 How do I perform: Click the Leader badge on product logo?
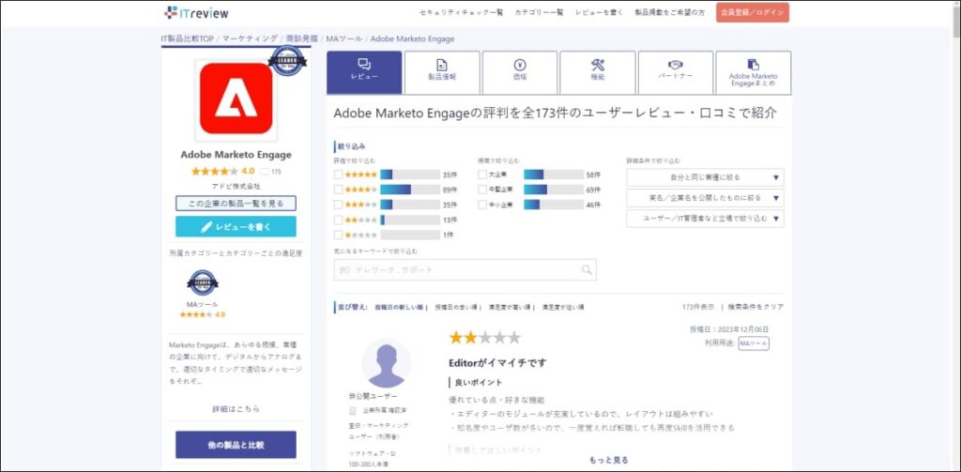[x=287, y=61]
